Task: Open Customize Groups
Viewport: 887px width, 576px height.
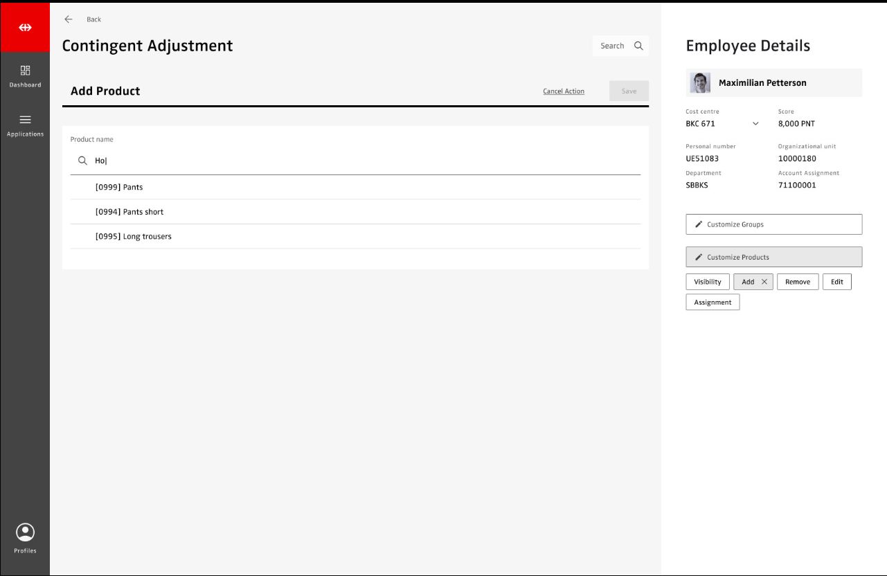Action: (x=773, y=224)
